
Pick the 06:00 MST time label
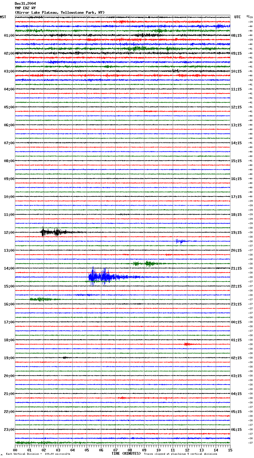click(9, 125)
